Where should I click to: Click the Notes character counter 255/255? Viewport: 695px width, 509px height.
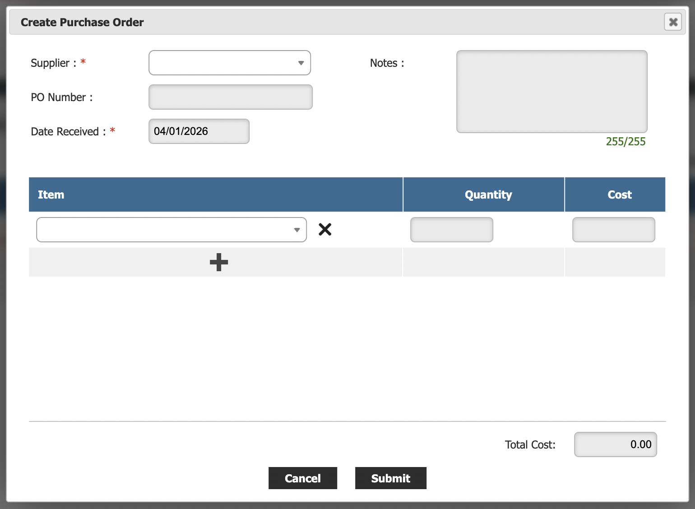tap(625, 142)
